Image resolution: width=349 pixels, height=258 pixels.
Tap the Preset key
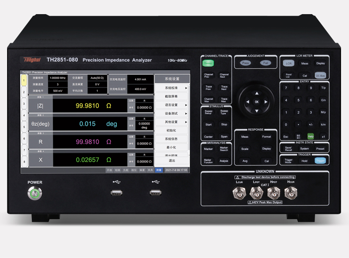coord(320,148)
